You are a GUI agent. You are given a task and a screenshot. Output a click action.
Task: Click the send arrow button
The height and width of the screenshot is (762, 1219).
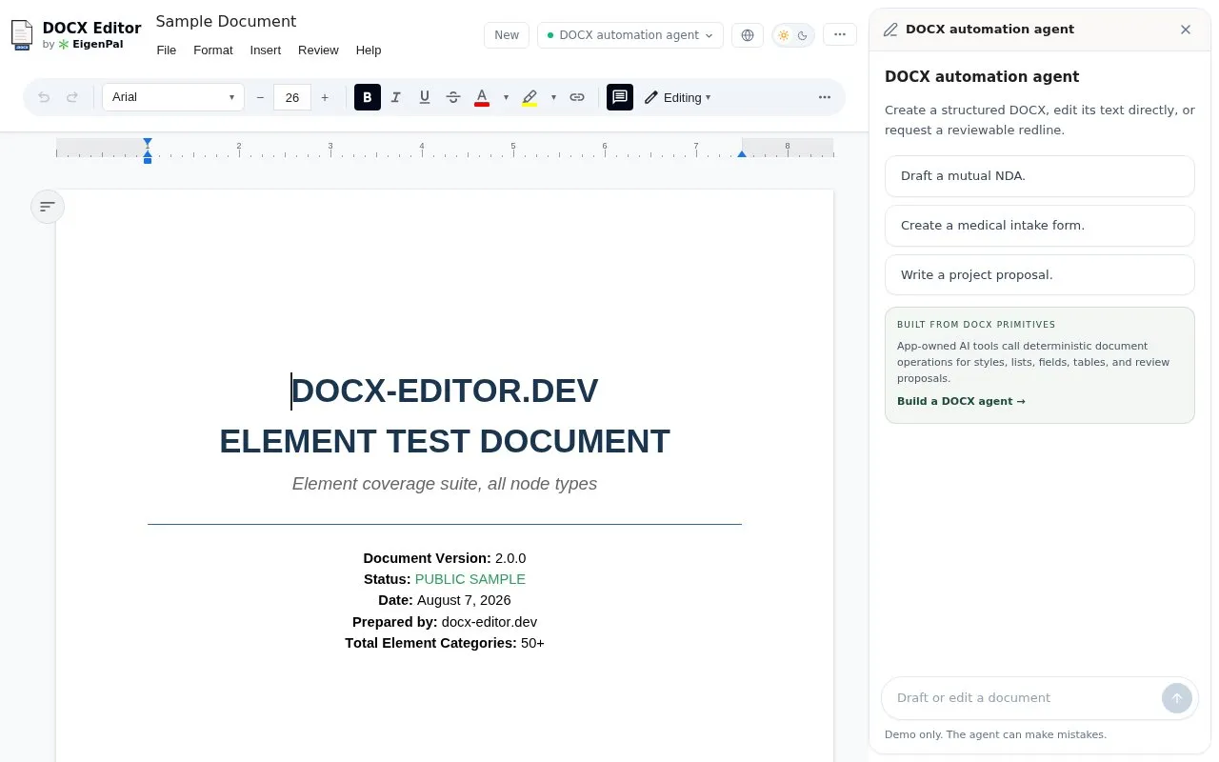pyautogui.click(x=1177, y=698)
